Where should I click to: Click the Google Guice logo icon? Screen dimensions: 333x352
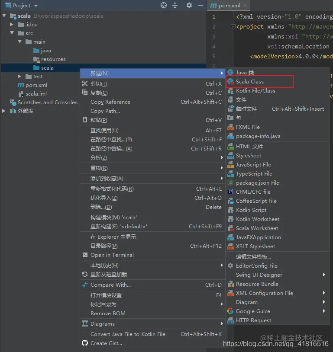[x=230, y=311]
